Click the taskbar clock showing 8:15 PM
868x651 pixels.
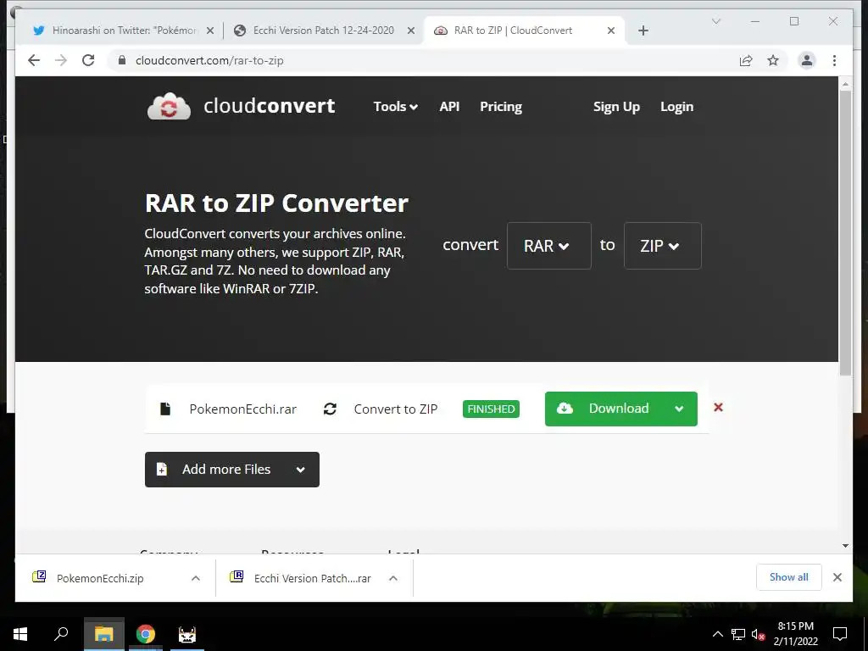pyautogui.click(x=795, y=634)
